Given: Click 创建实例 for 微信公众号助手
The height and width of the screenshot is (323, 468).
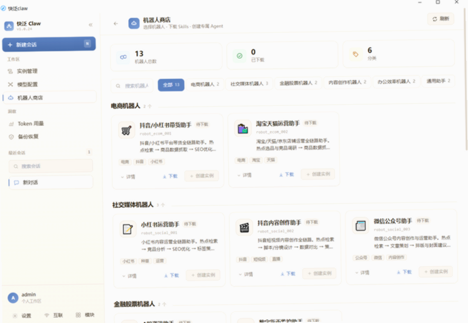Looking at the screenshot, I should pos(436,271).
